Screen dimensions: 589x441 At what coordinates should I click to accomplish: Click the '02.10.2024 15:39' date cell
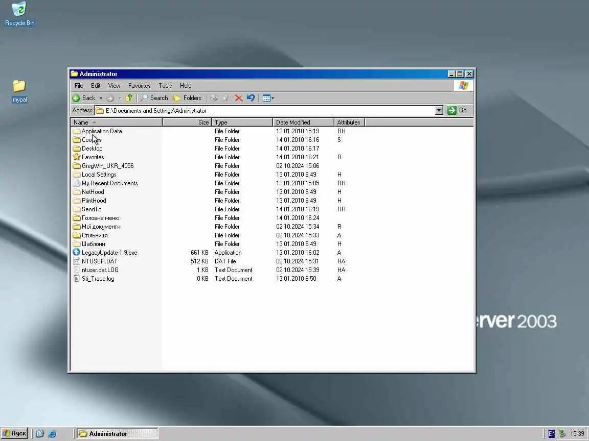(x=298, y=270)
